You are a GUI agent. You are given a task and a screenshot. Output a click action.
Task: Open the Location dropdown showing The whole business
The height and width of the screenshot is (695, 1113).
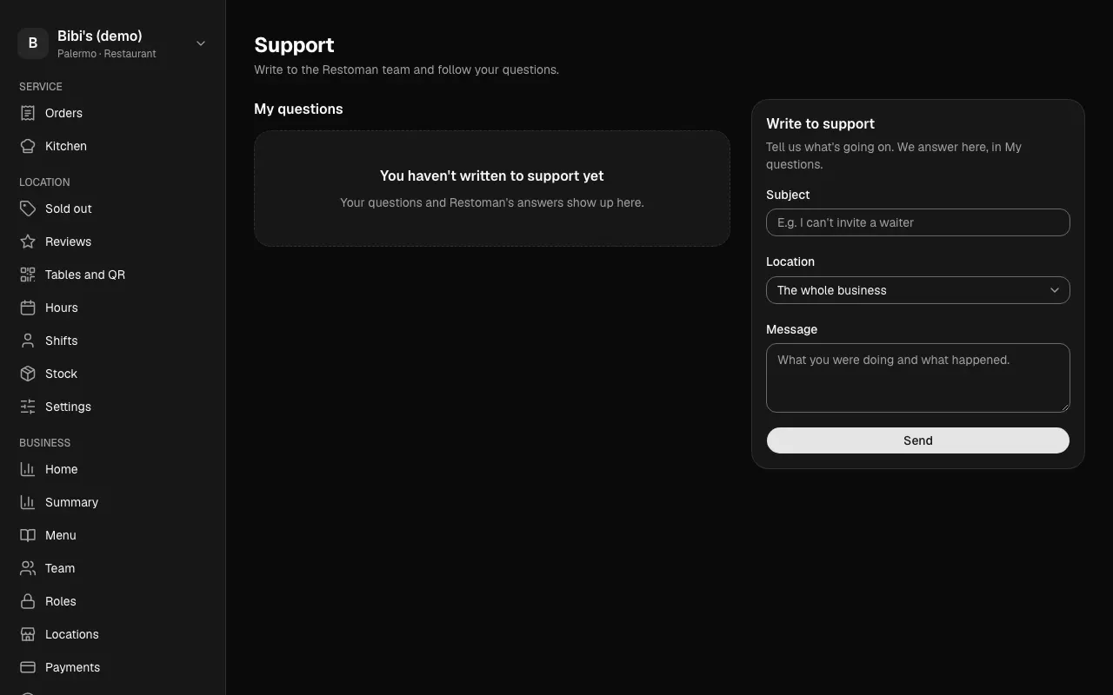tap(917, 290)
